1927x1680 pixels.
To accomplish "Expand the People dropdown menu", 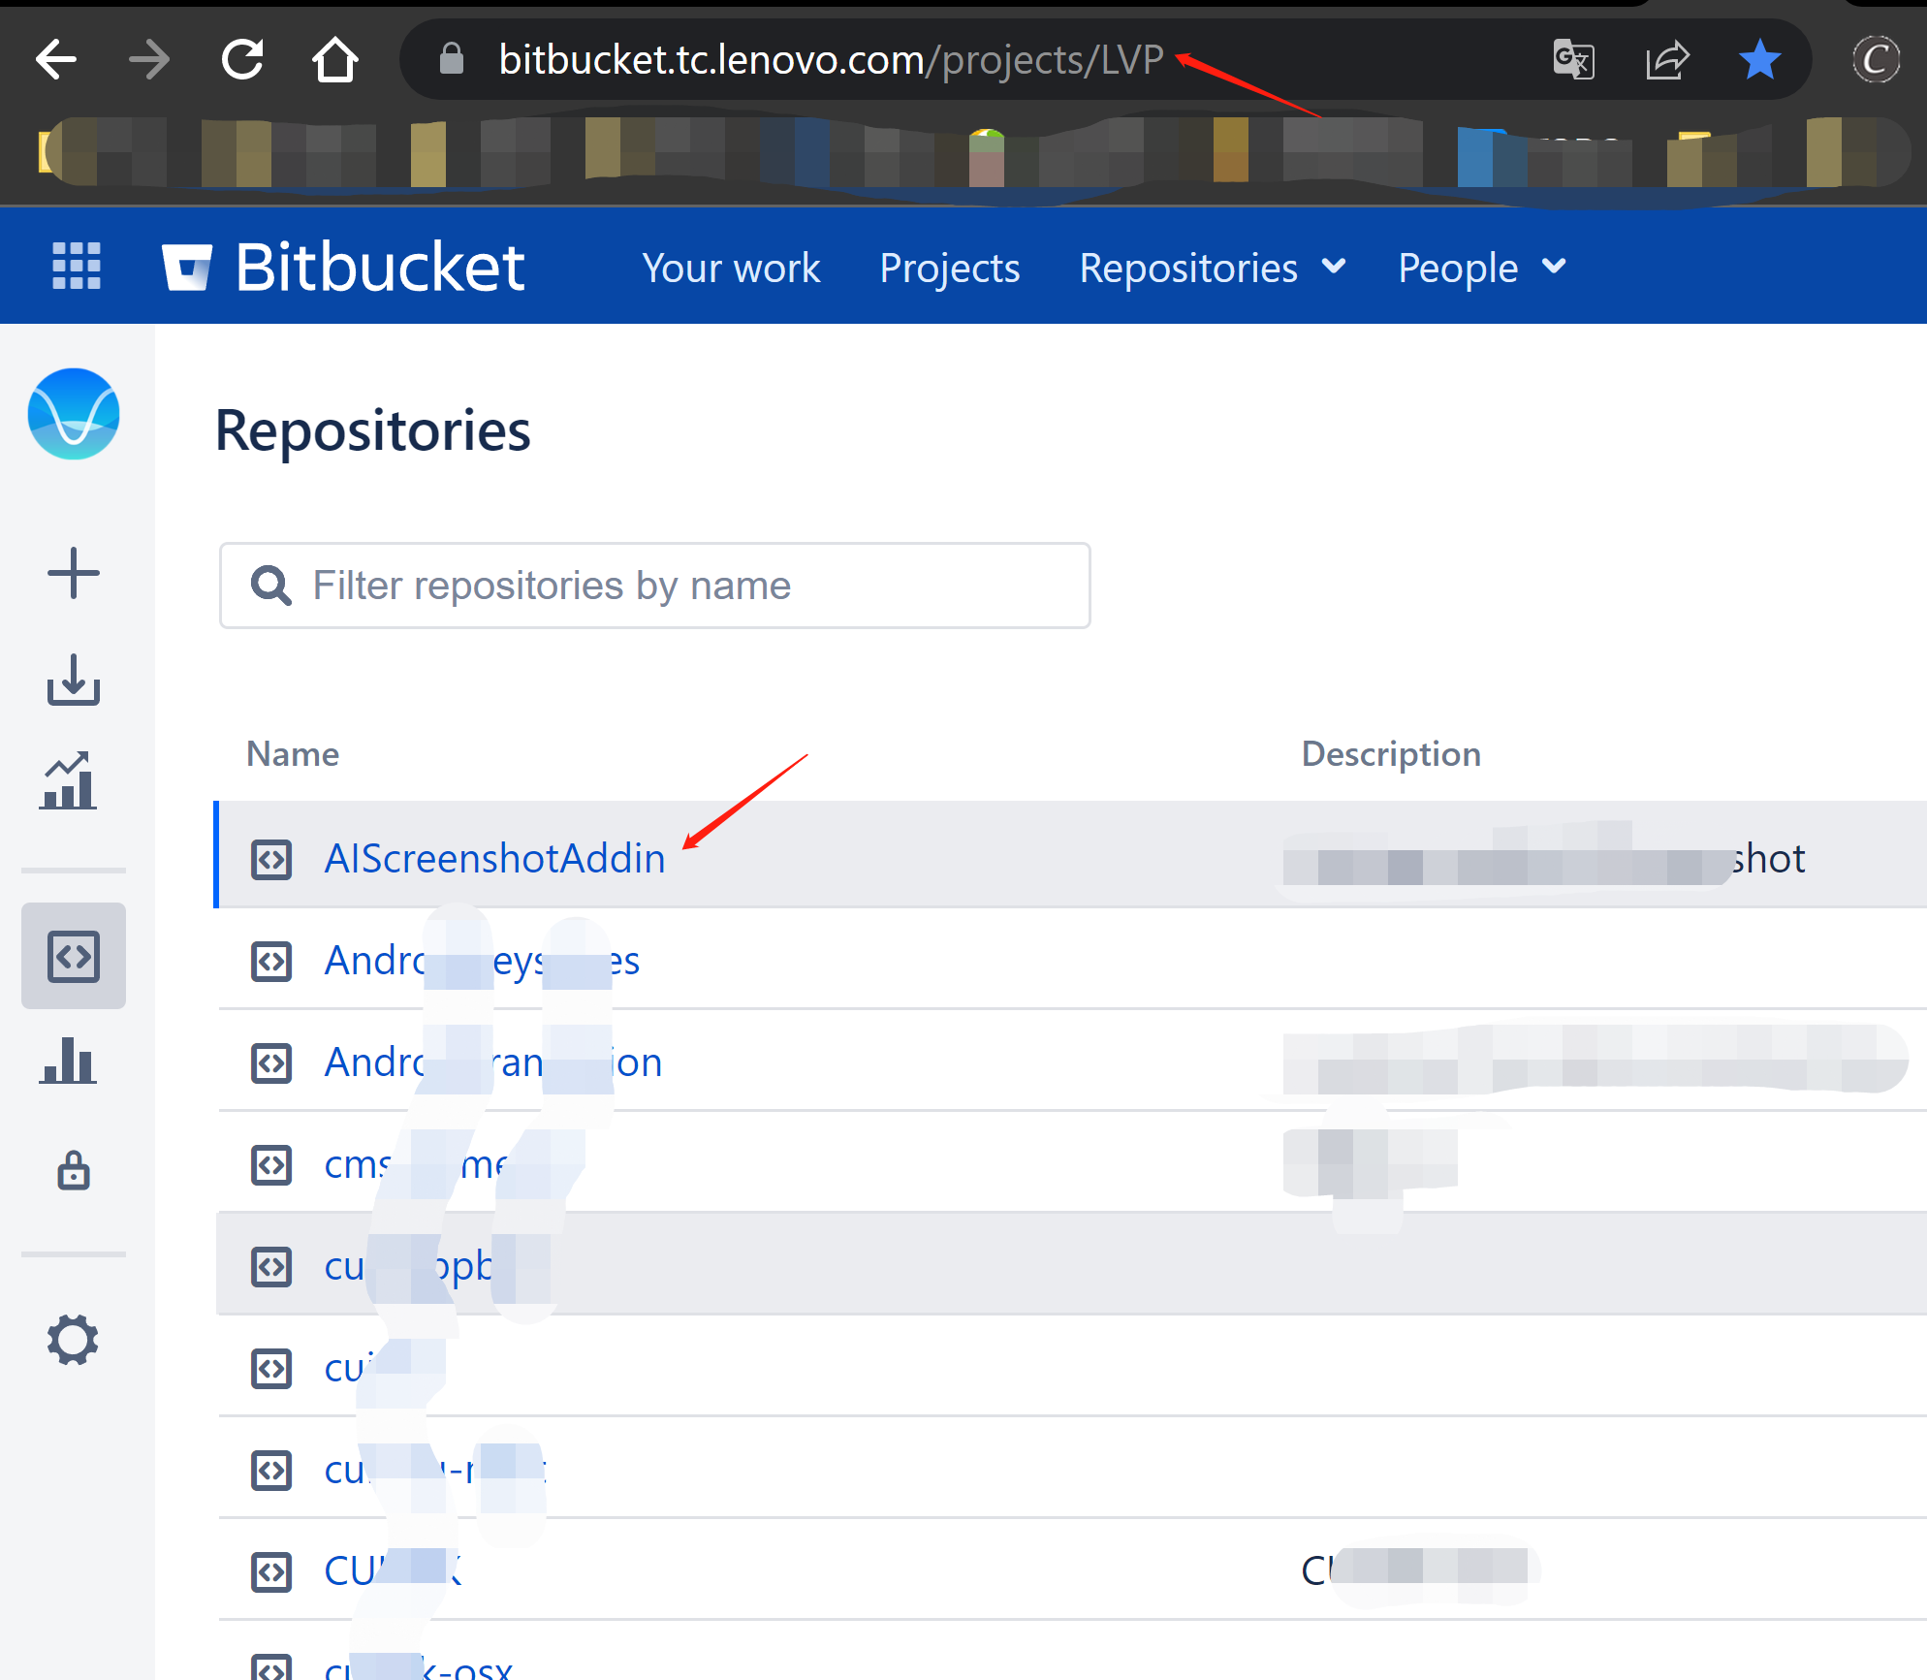I will point(1482,269).
